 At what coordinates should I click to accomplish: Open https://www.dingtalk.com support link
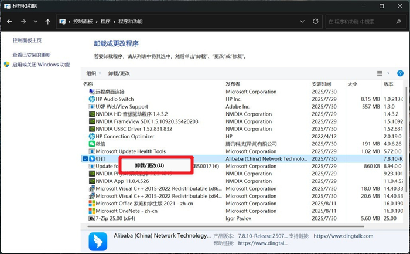(x=343, y=236)
